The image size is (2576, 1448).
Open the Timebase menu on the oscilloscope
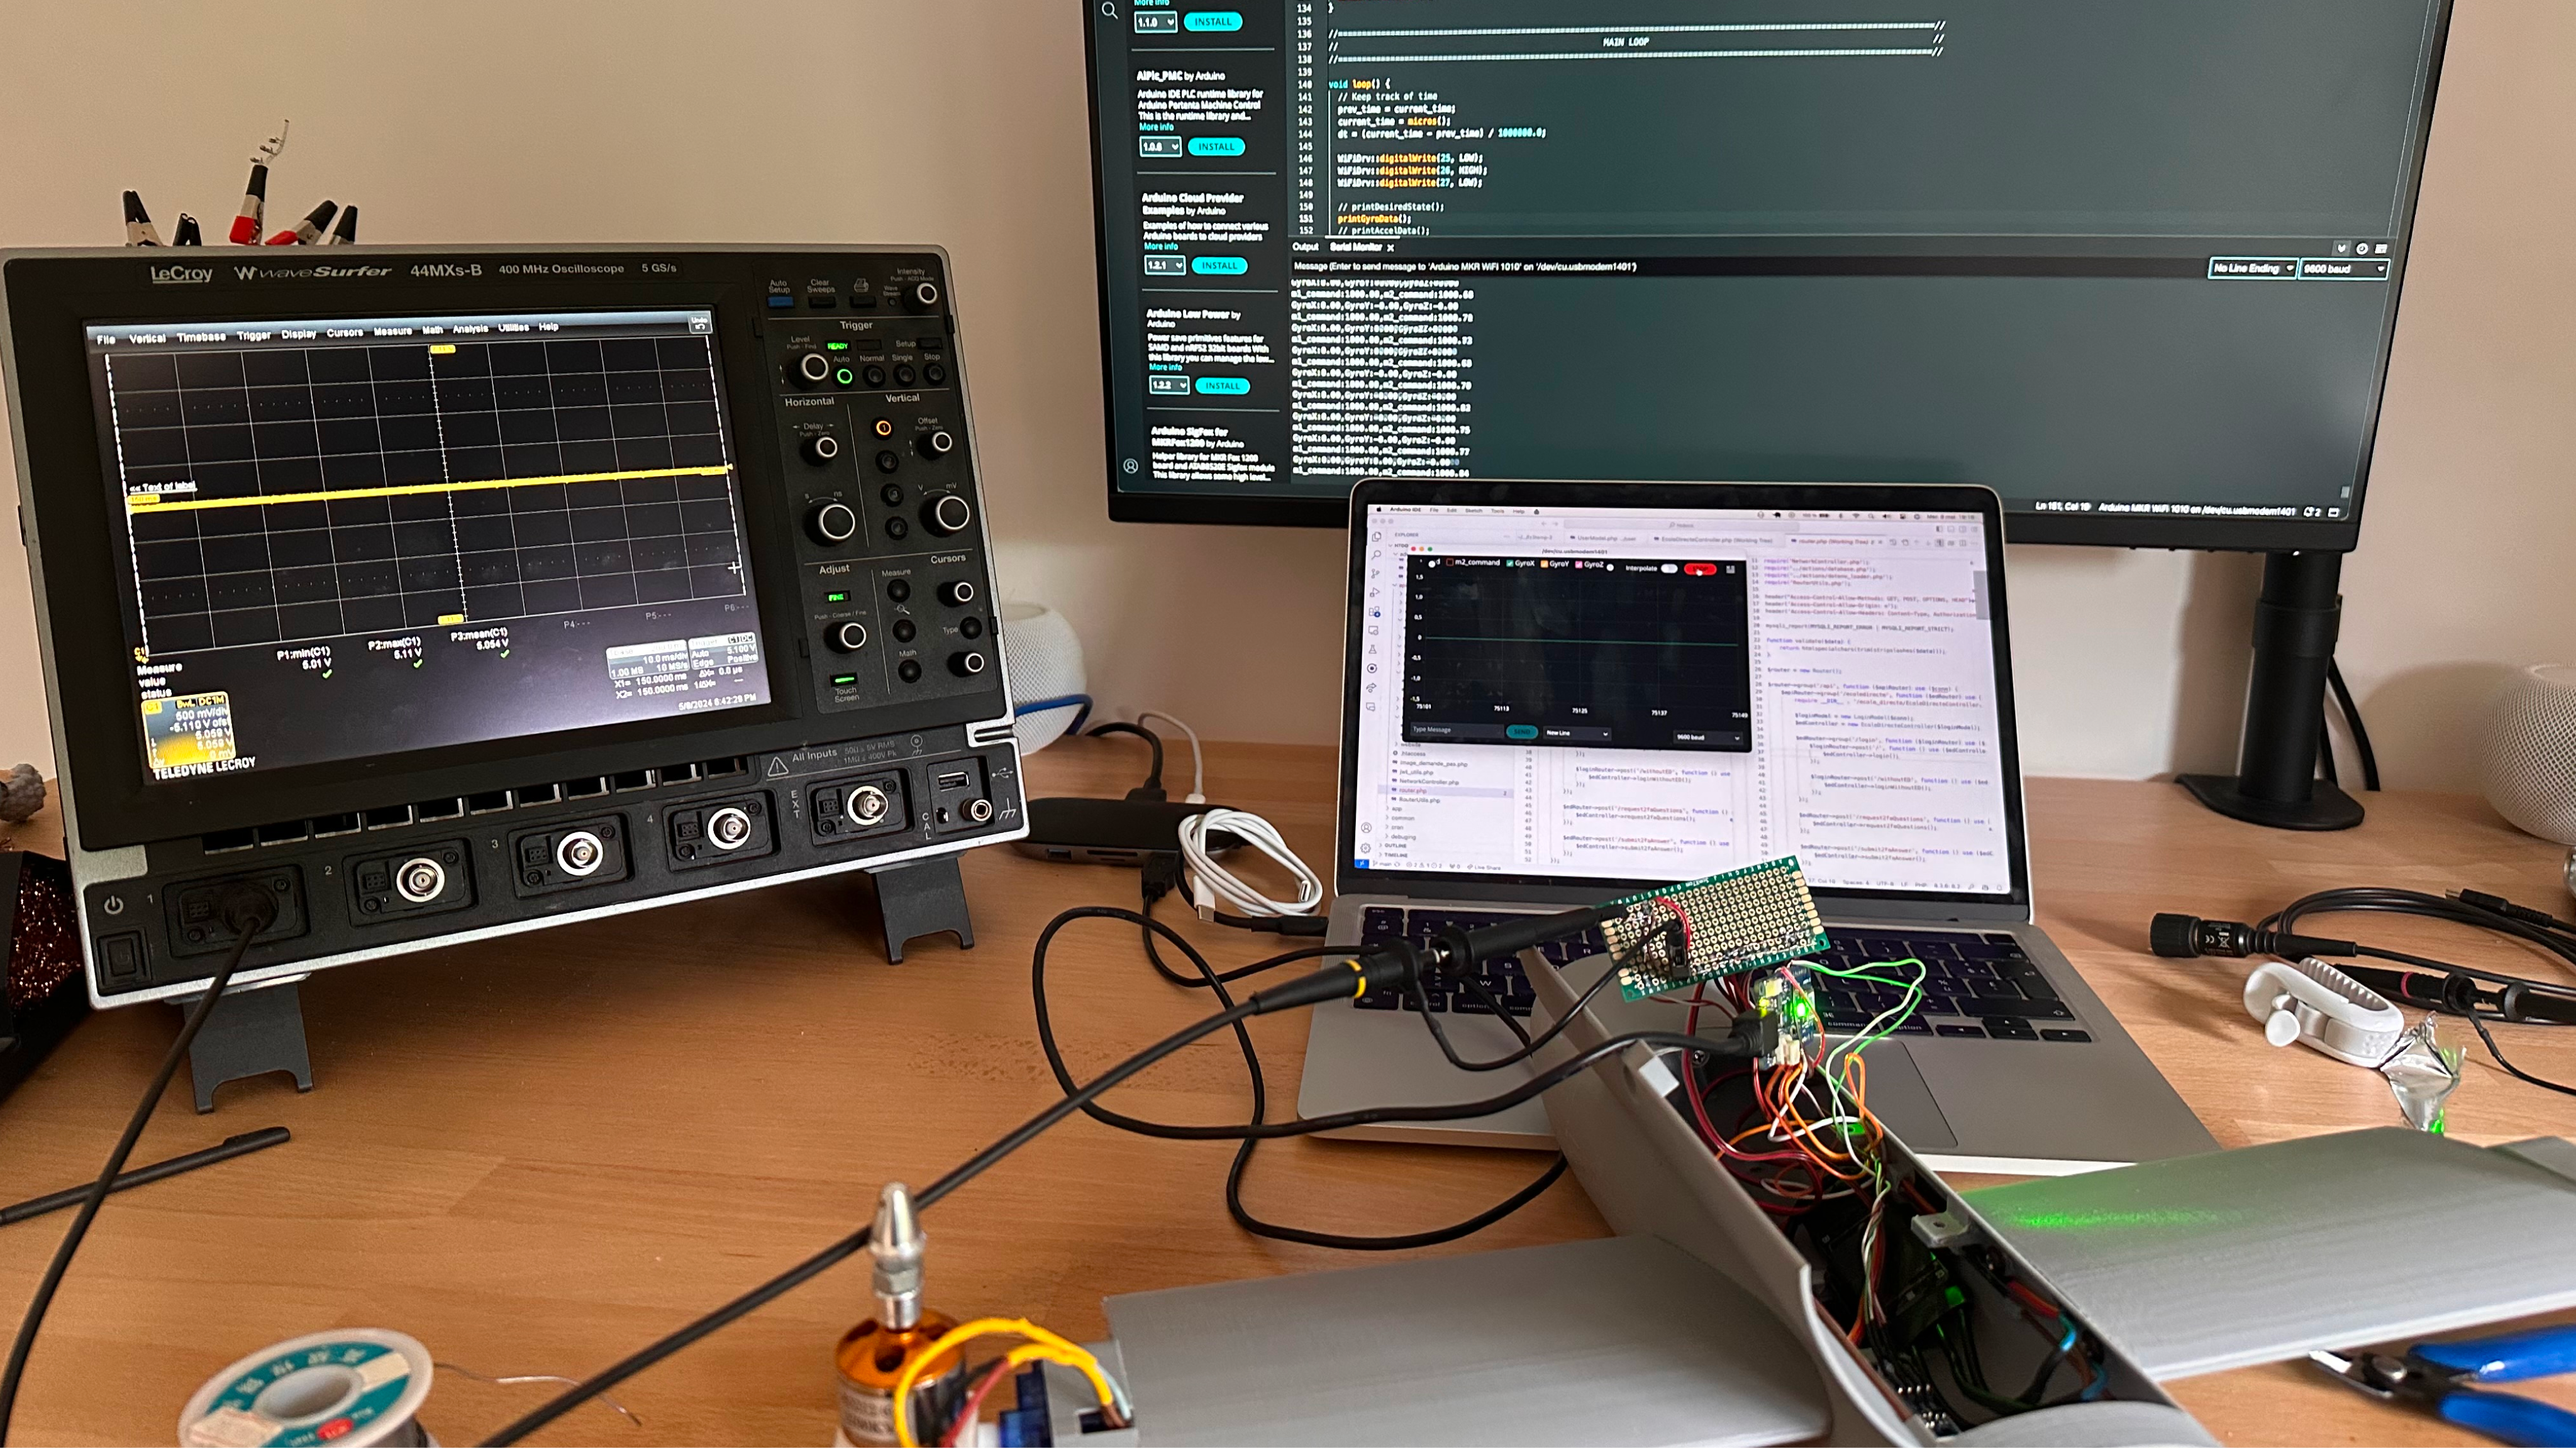(x=201, y=337)
